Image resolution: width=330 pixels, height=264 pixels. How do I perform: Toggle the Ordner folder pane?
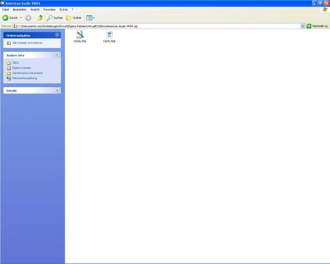click(x=73, y=18)
